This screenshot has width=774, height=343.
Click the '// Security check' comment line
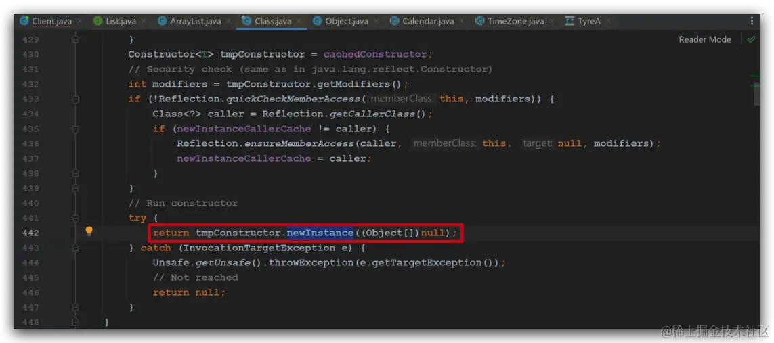point(311,70)
